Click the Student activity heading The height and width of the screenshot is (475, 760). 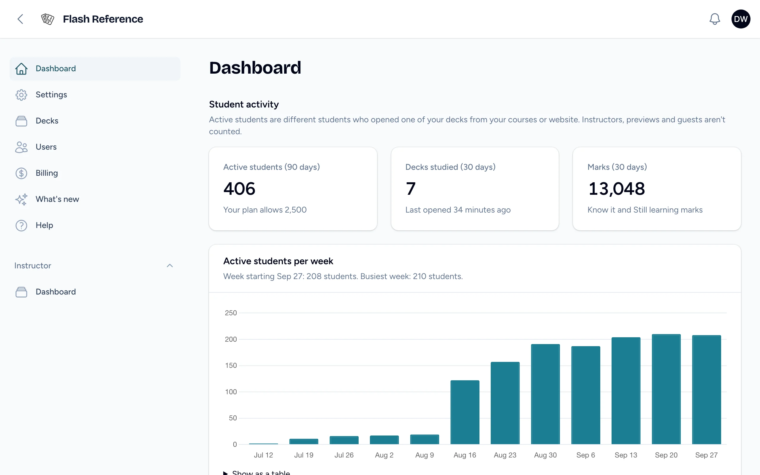[x=244, y=104]
